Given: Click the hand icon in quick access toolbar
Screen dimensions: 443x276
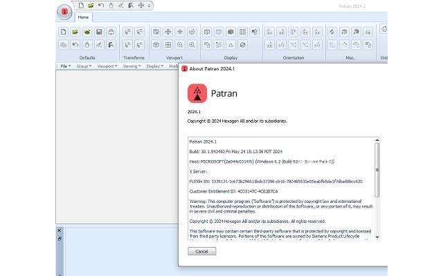Looking at the screenshot, I should click(x=111, y=6).
